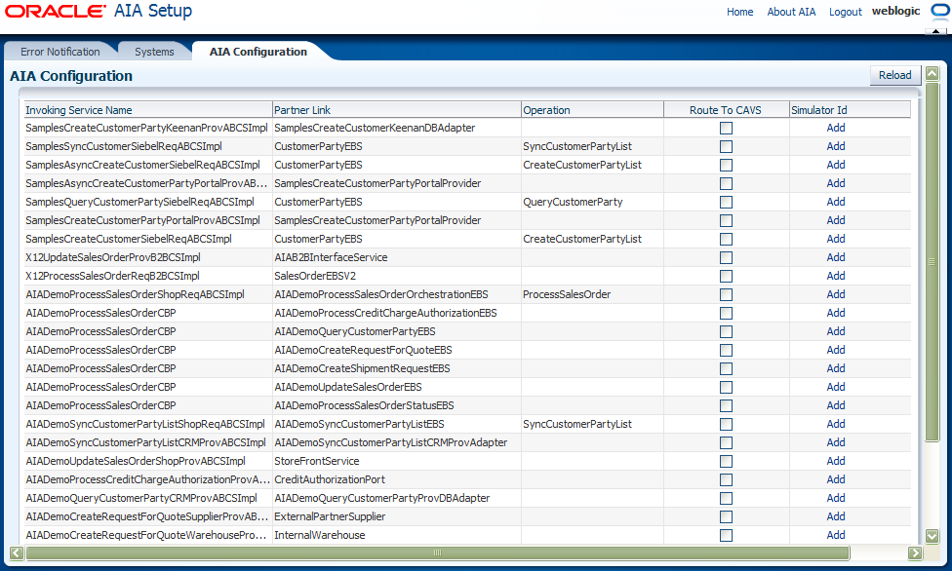Click the AIADemoSyncCustomerPartyListCRMProvAdapter cell
The image size is (952, 571).
391,442
